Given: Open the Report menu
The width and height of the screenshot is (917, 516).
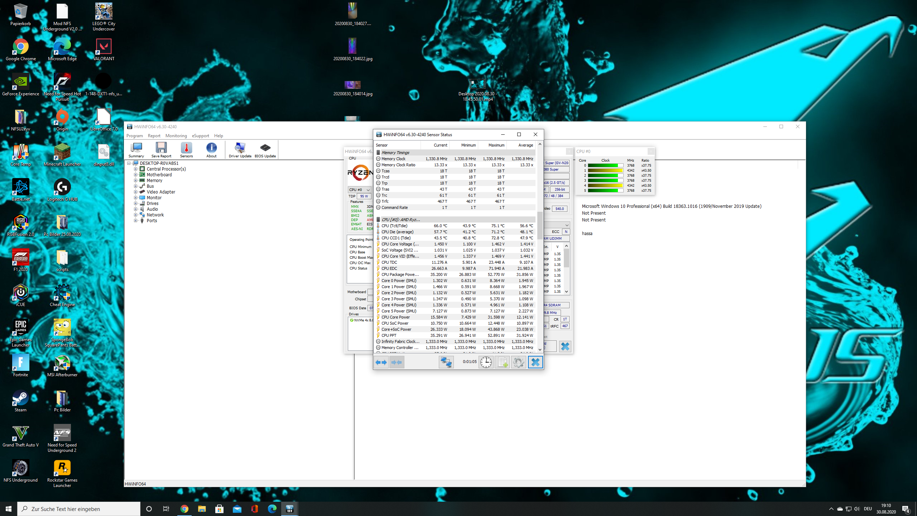Looking at the screenshot, I should point(154,136).
